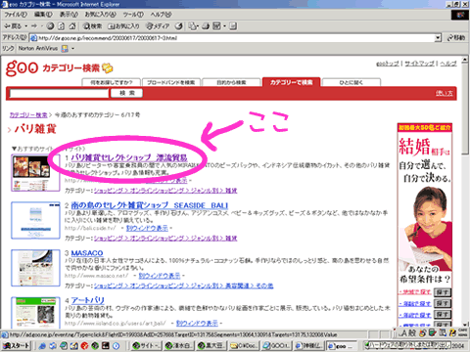This screenshot has width=470, height=352.
Task: Open the ヘルプ link at page top
Action: click(x=448, y=64)
